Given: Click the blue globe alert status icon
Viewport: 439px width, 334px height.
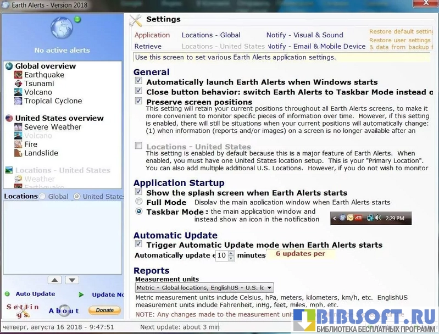Looking at the screenshot, I should pos(61,29).
